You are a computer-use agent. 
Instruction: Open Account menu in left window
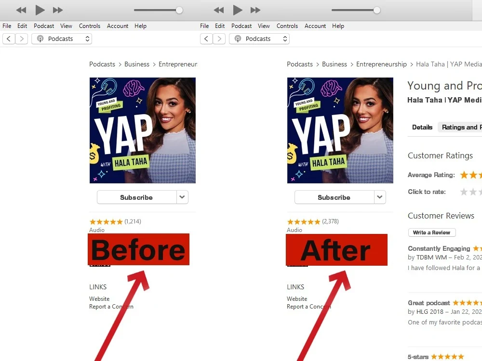click(x=118, y=26)
